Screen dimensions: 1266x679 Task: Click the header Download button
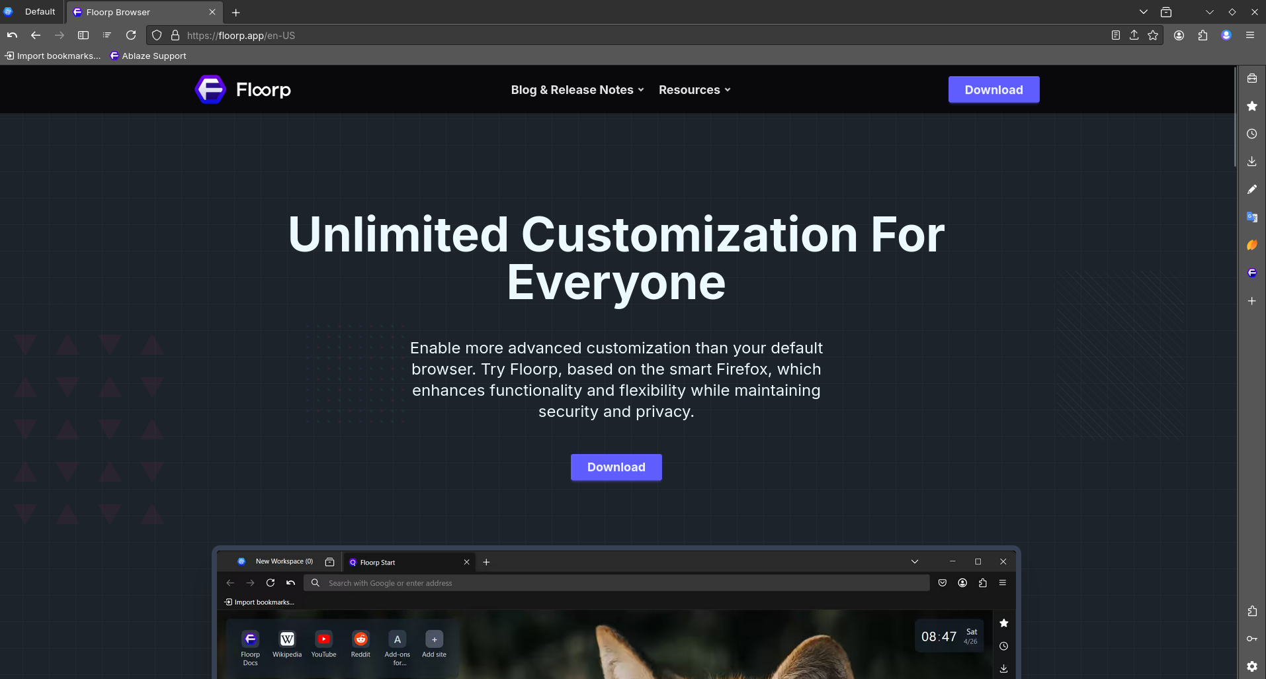993,90
